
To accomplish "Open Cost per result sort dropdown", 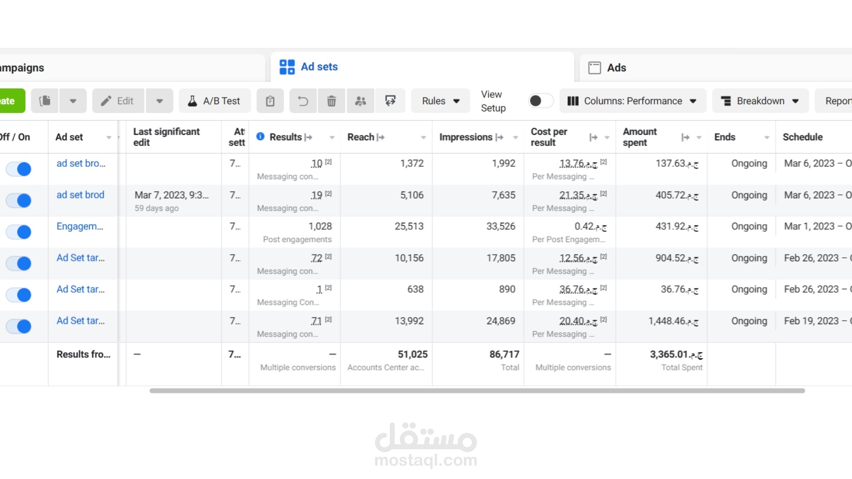I will [607, 137].
